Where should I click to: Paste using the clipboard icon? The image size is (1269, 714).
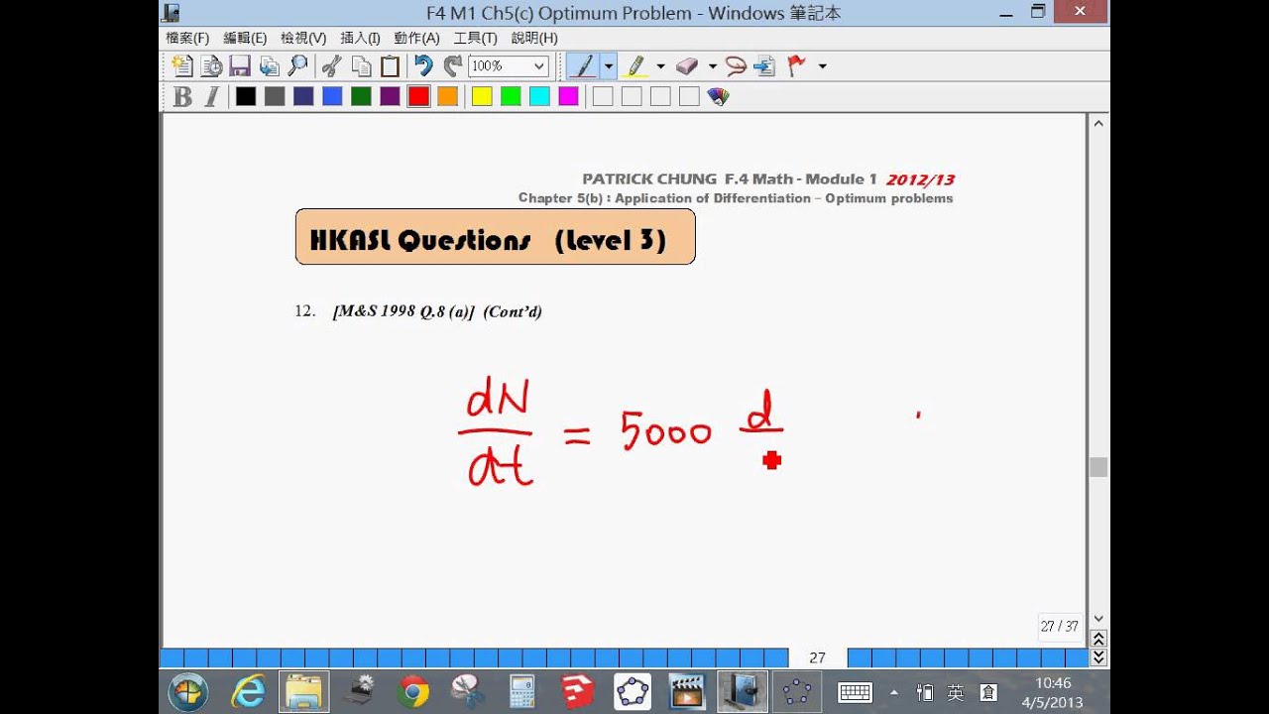point(390,66)
